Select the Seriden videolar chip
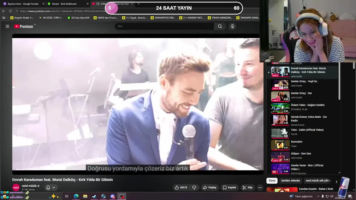The image size is (356, 200). [290, 181]
